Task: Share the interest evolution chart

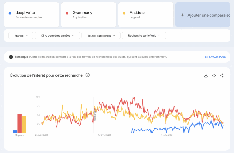Action: click(x=222, y=75)
